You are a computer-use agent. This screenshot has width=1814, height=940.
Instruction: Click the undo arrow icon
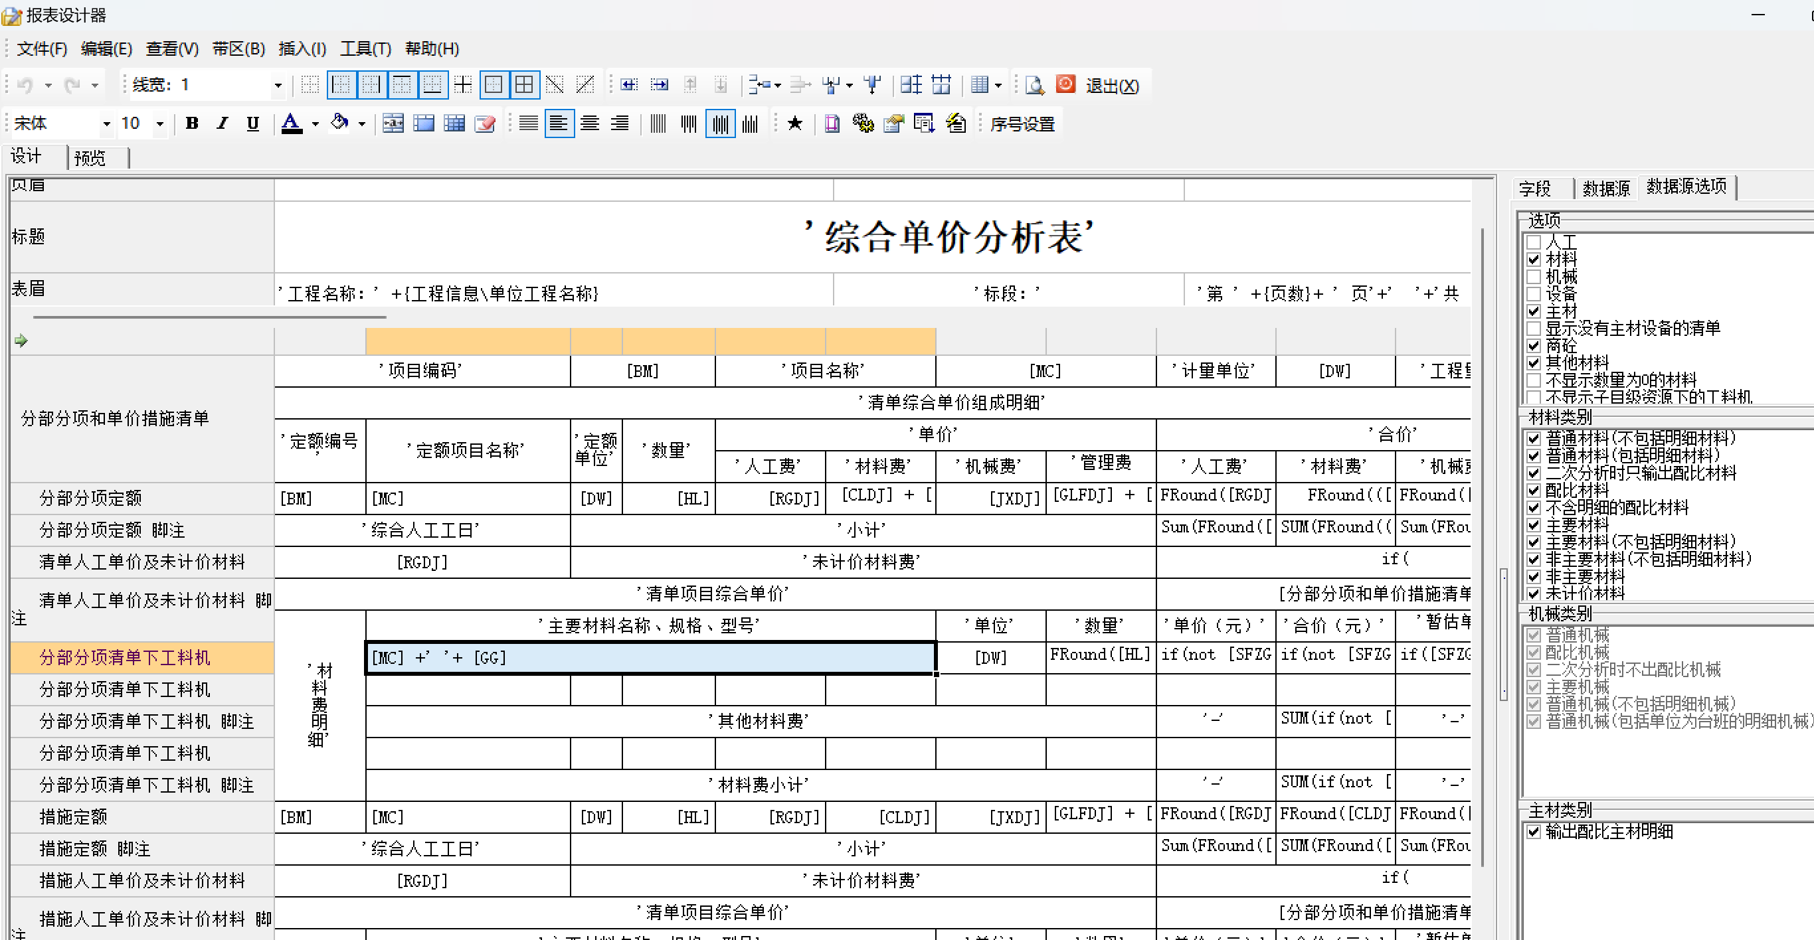pos(25,85)
